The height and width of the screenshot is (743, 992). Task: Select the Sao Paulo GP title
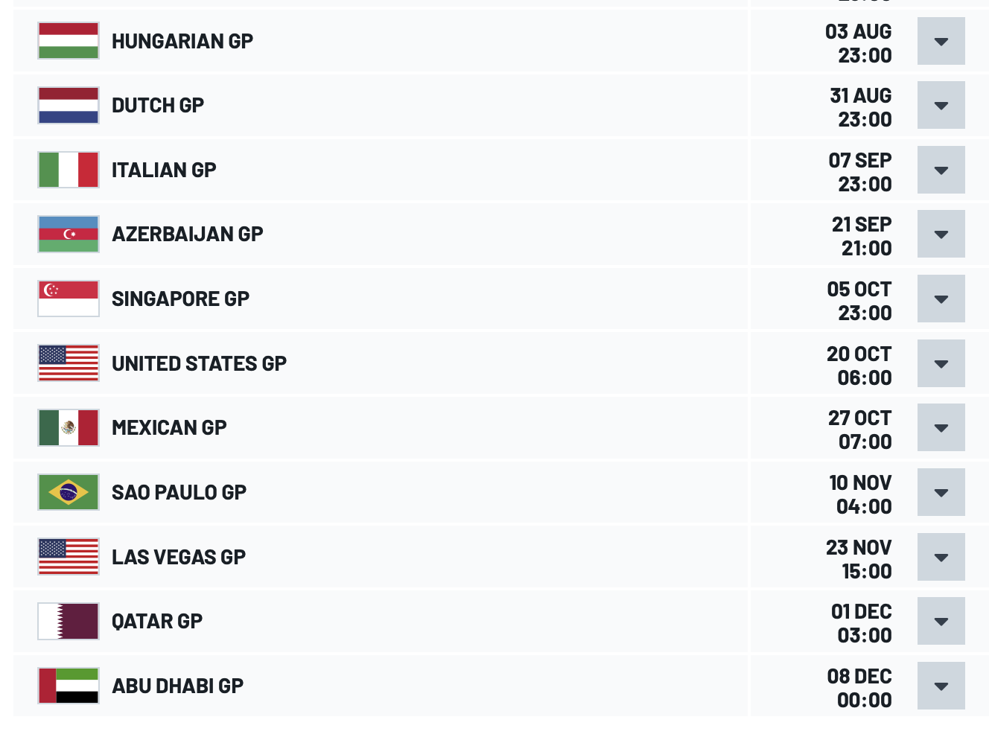pos(179,492)
